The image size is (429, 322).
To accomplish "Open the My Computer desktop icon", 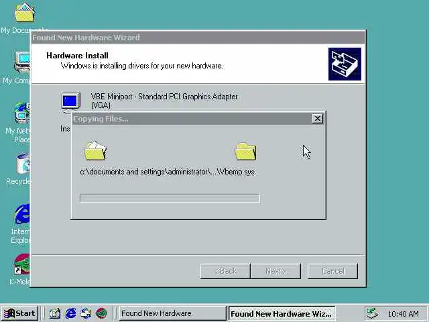I will click(x=22, y=62).
